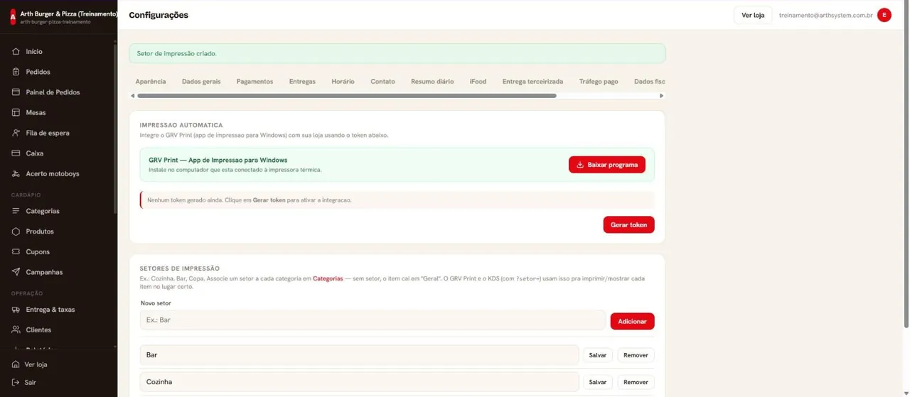Select the Tráfego pago tab
Viewport: 910px width, 397px height.
tap(599, 82)
